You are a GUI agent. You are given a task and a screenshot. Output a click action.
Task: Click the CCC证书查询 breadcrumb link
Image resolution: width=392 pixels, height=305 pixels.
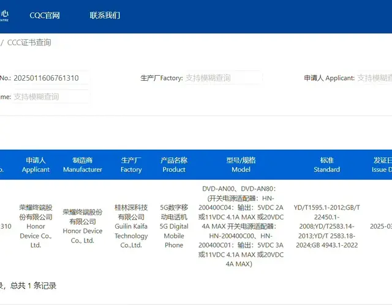(x=29, y=43)
